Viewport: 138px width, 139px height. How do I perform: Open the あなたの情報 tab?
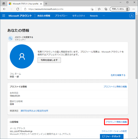[x=44, y=16]
